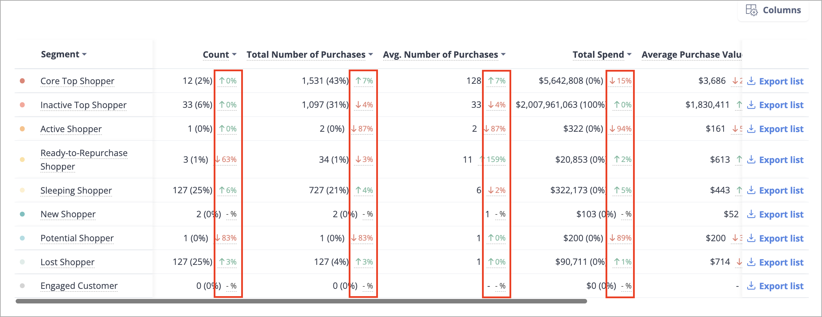Sort by Count column dropdown arrow

click(x=234, y=55)
